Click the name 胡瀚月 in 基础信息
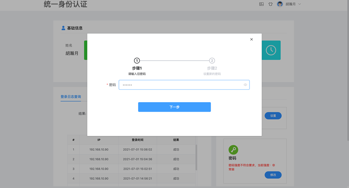The height and width of the screenshot is (188, 349). pyautogui.click(x=72, y=53)
